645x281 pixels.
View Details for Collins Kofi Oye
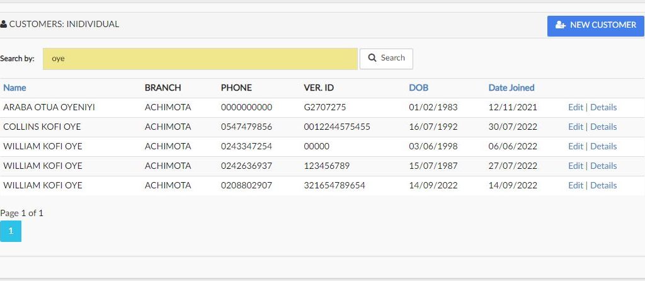603,127
